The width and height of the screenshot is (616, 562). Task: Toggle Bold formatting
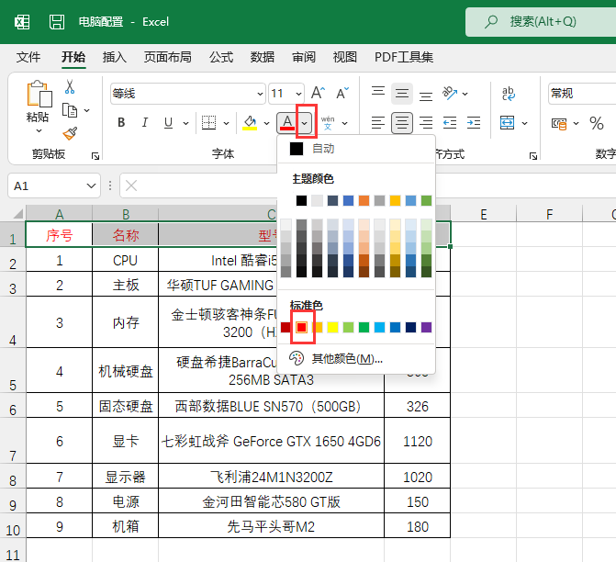[x=121, y=123]
